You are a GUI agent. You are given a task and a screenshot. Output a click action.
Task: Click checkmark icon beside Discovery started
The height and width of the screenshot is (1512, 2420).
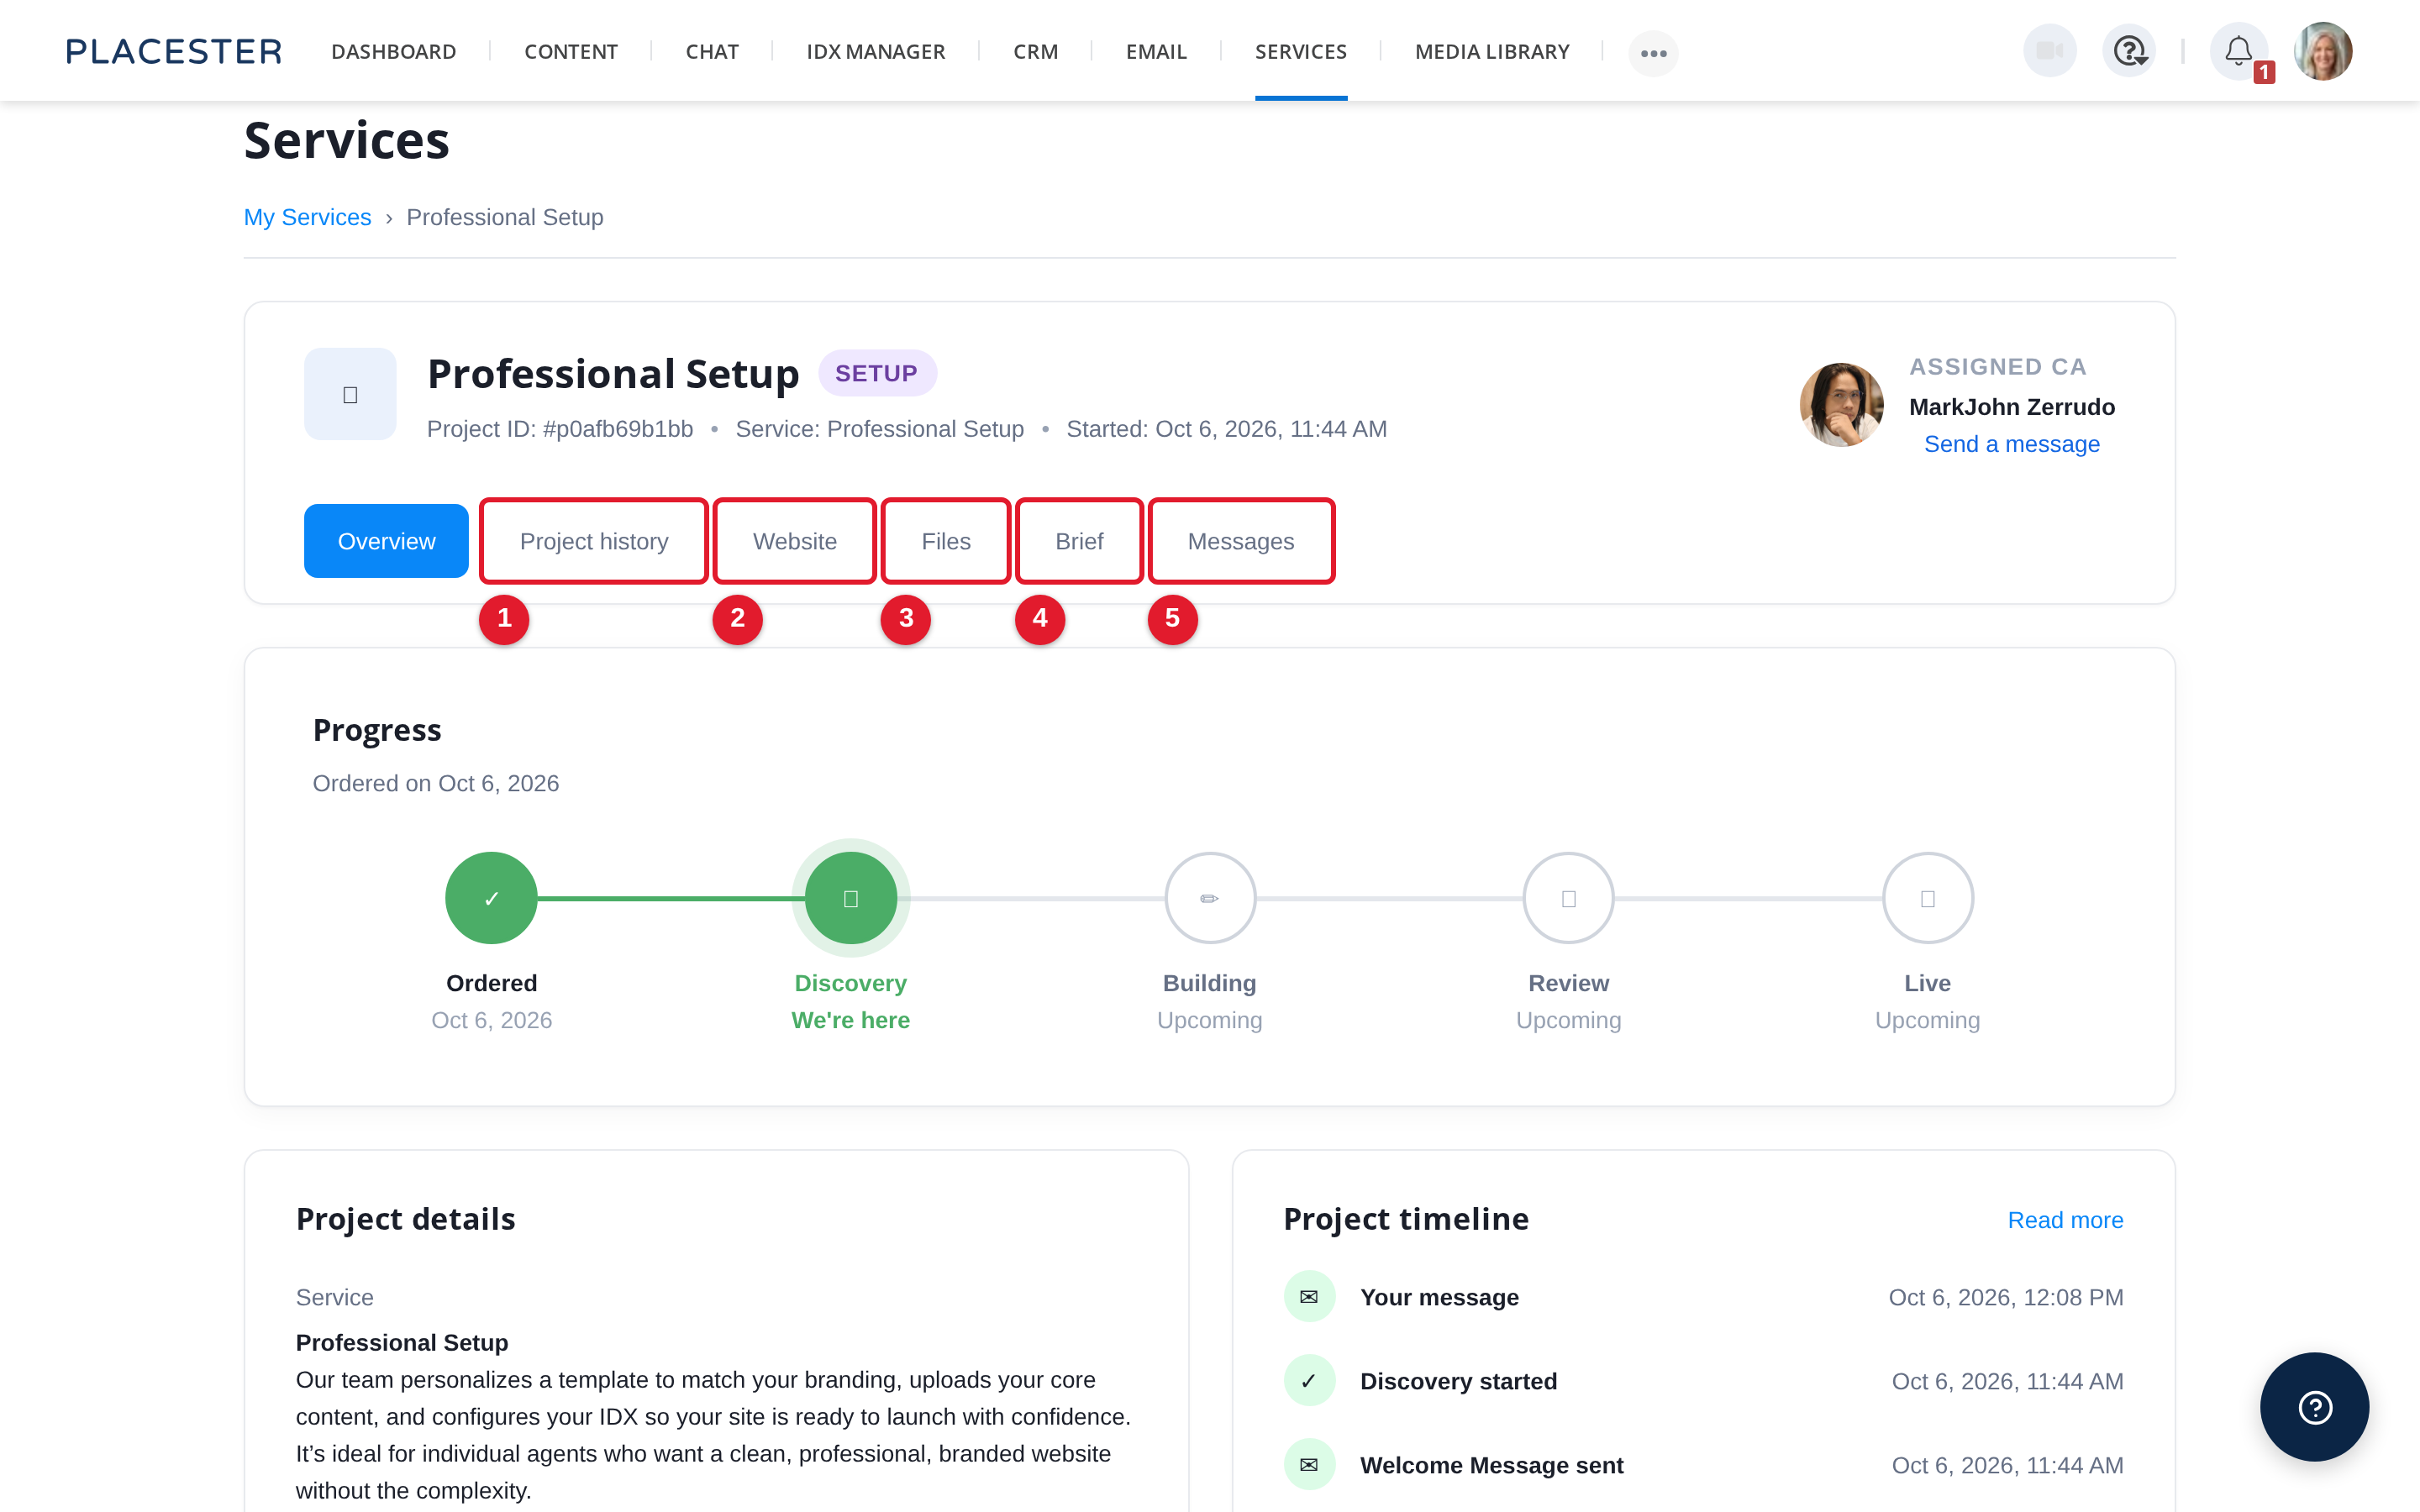[x=1309, y=1381]
